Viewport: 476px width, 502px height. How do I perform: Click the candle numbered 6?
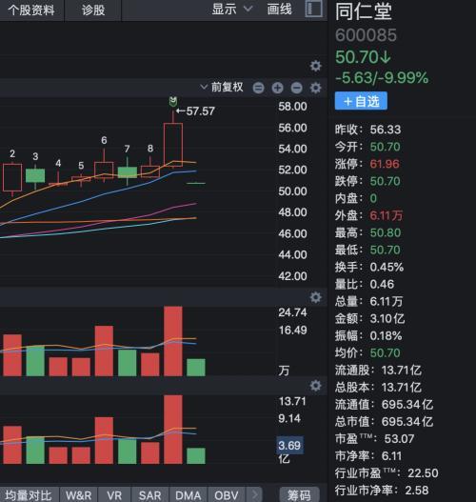pyautogui.click(x=104, y=170)
